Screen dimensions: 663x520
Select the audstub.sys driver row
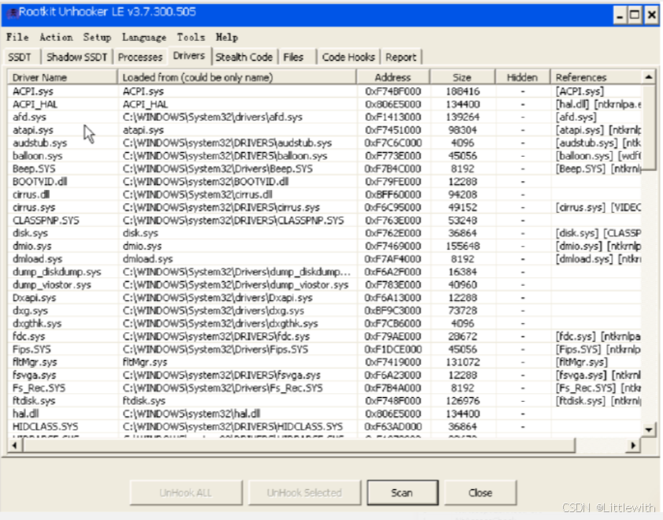pyautogui.click(x=324, y=143)
